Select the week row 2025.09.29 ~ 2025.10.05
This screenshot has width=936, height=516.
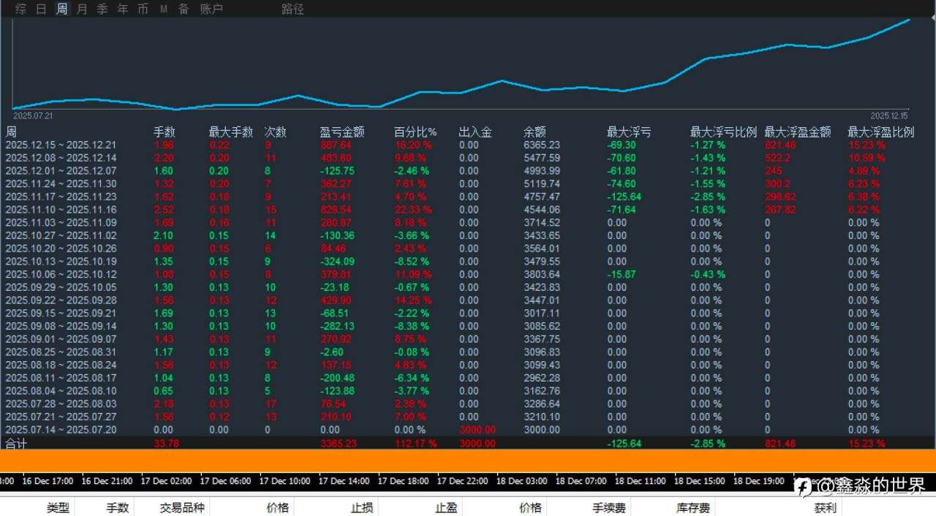pos(468,287)
